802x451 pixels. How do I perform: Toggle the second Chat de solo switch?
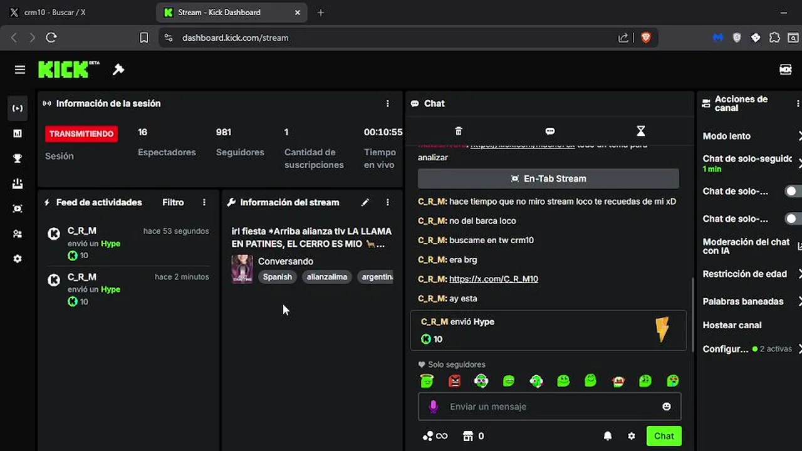[x=793, y=219]
